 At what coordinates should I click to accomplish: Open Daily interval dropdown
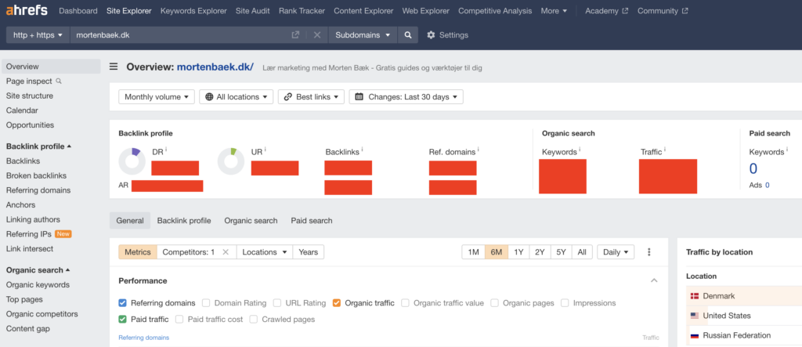pyautogui.click(x=616, y=251)
